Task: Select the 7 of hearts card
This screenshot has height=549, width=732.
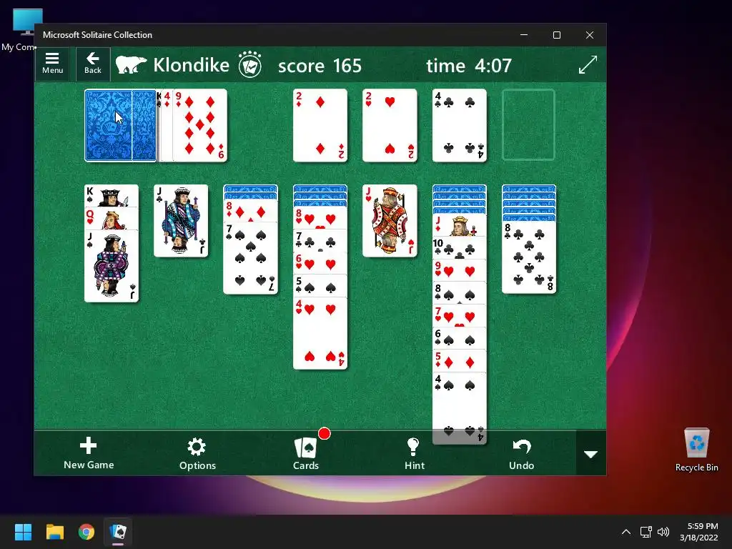Action: pos(460,315)
